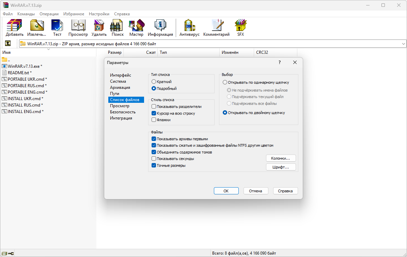Switch to the Интеграция settings section
Image resolution: width=407 pixels, height=257 pixels.
pyautogui.click(x=121, y=118)
